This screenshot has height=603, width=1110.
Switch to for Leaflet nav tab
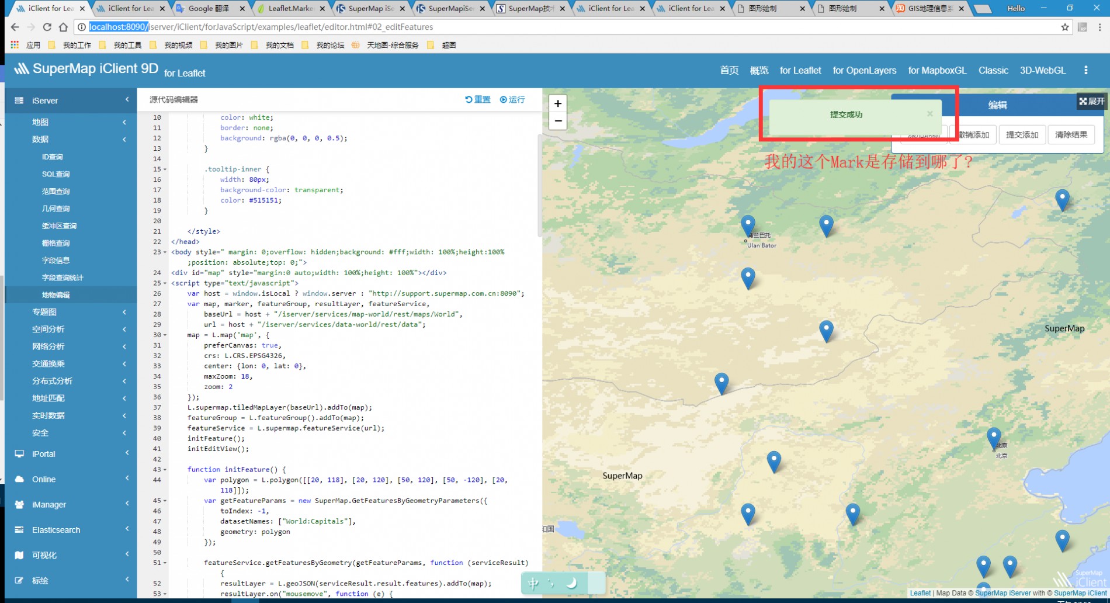tap(800, 70)
